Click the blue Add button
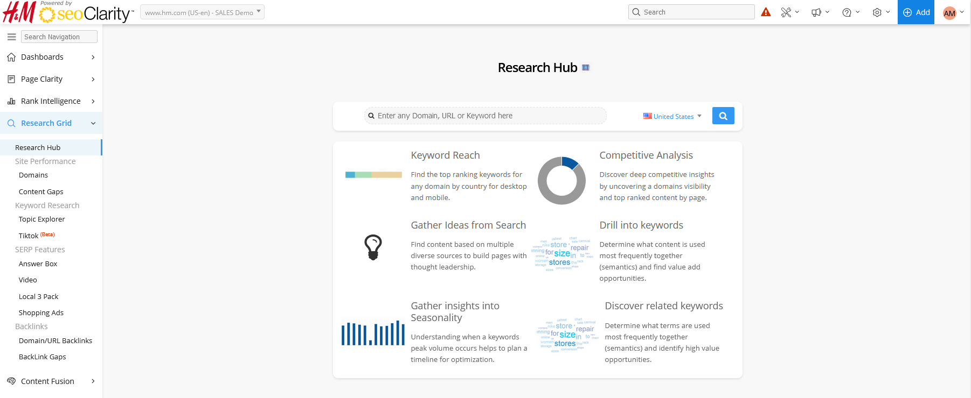 916,12
